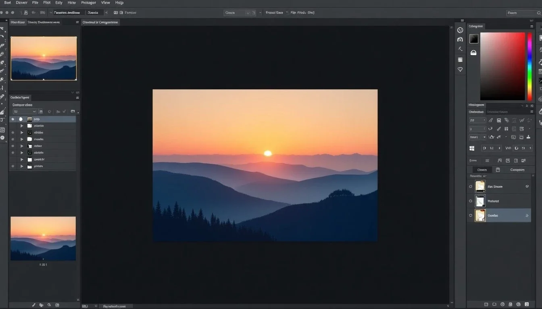Viewport: 542px width, 309px height.
Task: Toggle visibility circle of highlighted third bottom-right layer
Action: 471,215
